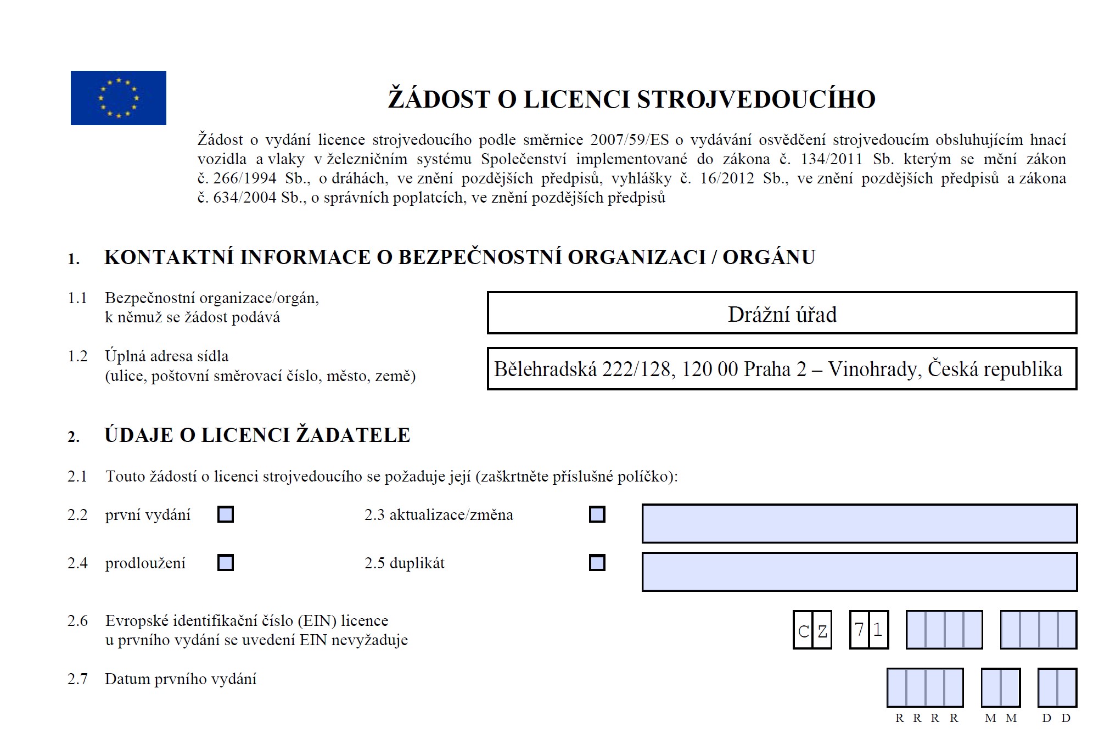Click the EU flag logo
This screenshot has height=733, width=1110.
118,98
